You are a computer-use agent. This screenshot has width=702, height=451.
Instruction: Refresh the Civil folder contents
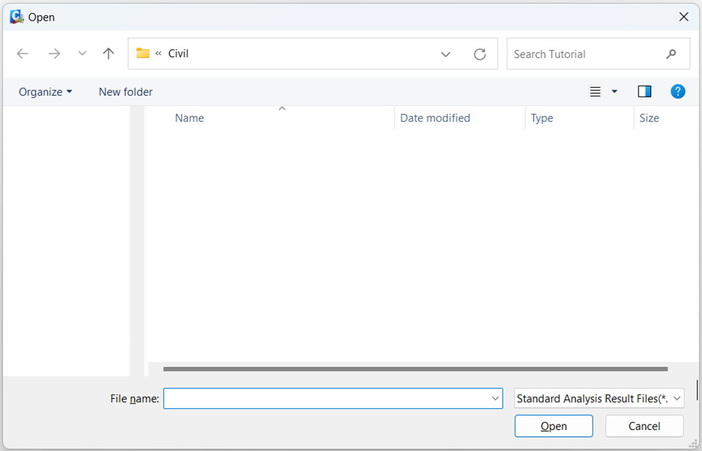[479, 53]
